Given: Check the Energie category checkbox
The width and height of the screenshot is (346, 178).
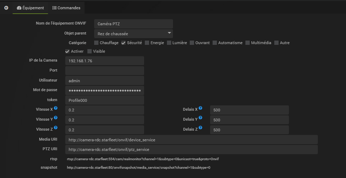Looking at the screenshot, I should click(147, 43).
